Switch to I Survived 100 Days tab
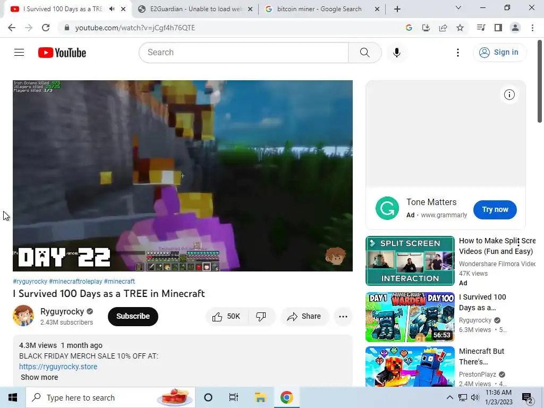This screenshot has width=544, height=408. 63,9
